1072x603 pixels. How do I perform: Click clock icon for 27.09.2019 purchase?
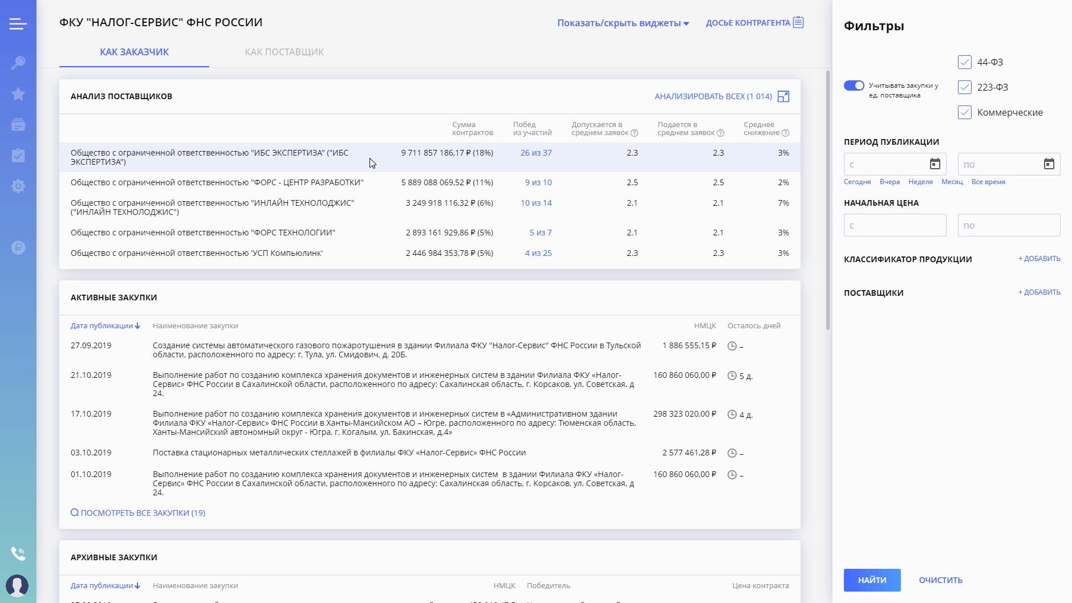[732, 346]
